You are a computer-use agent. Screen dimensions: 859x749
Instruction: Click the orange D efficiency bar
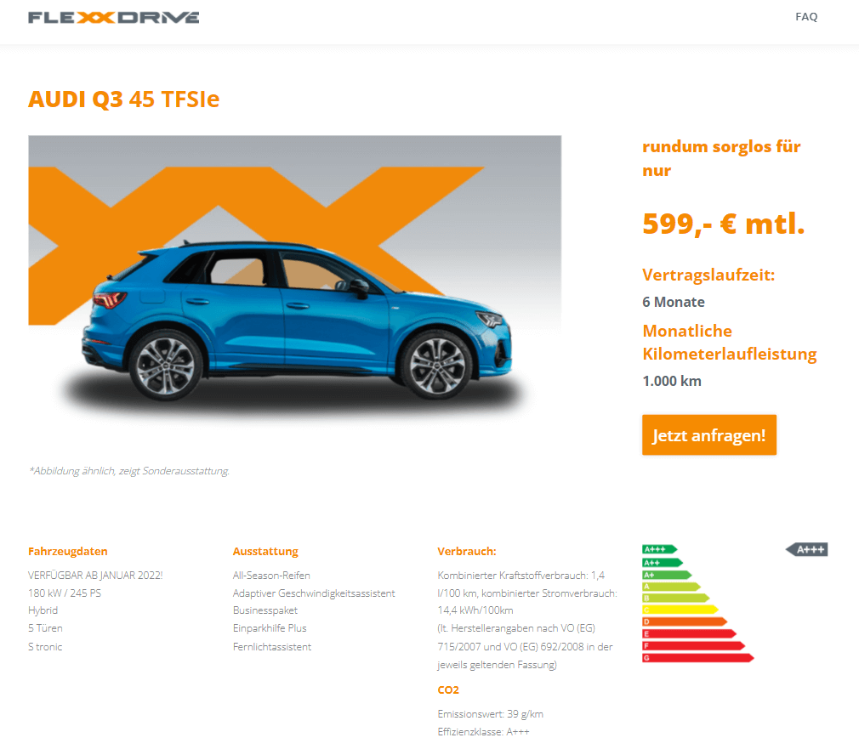point(685,621)
